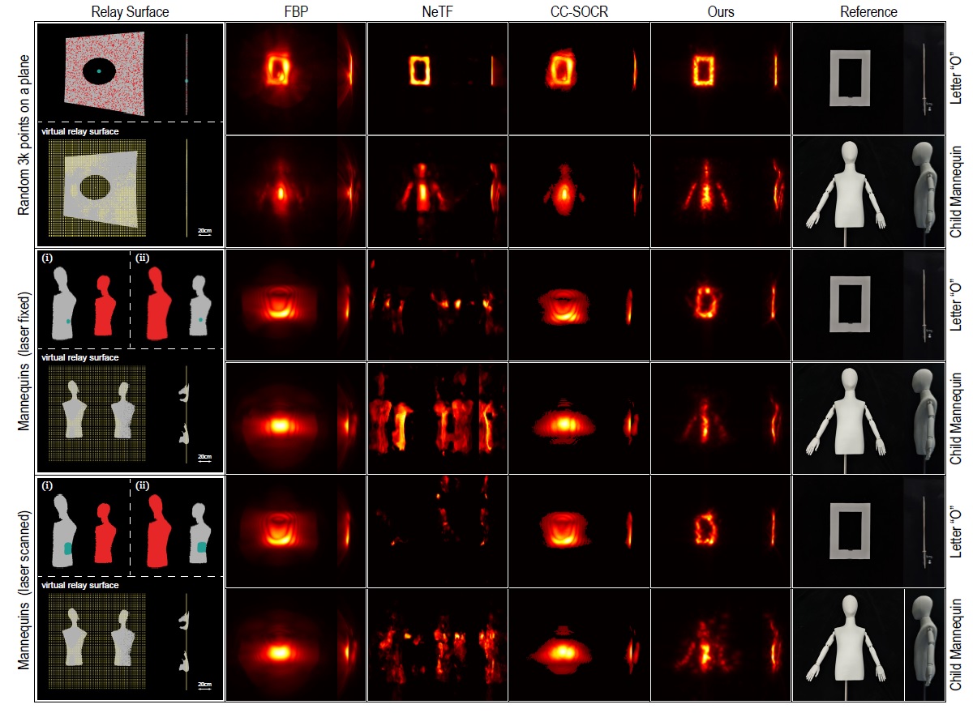Screen dimensions: 973x713
Task: Open NeTF Child Mannequin image, laser fixed group
Action: coord(437,418)
